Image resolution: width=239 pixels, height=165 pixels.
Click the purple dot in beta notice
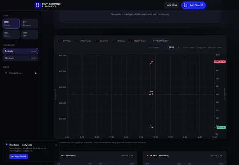click(7, 145)
